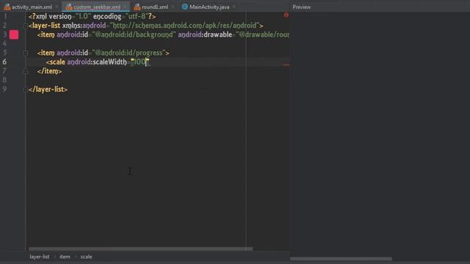Click the fold end marker on line 7
This screenshot has width=470, height=264.
tap(26, 72)
